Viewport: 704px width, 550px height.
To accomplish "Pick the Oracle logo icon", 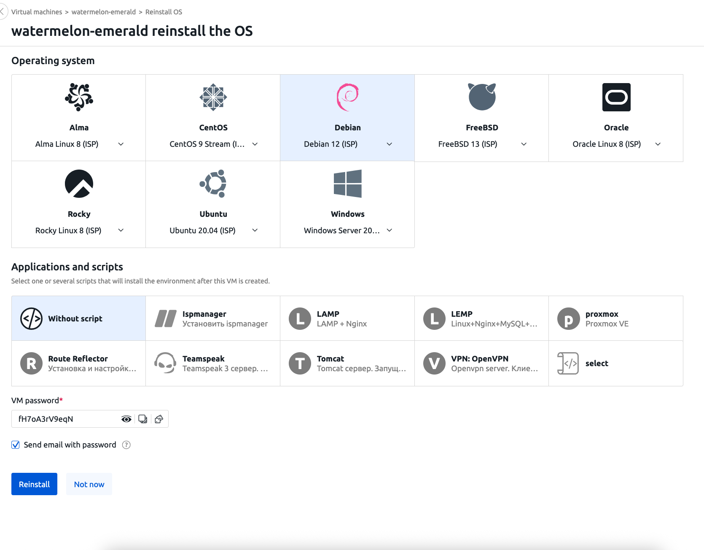I will pos(616,97).
